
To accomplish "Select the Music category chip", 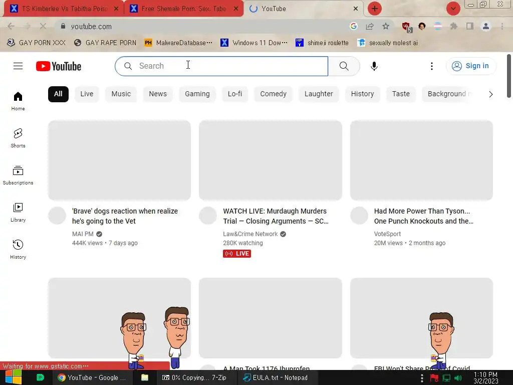I will [121, 94].
